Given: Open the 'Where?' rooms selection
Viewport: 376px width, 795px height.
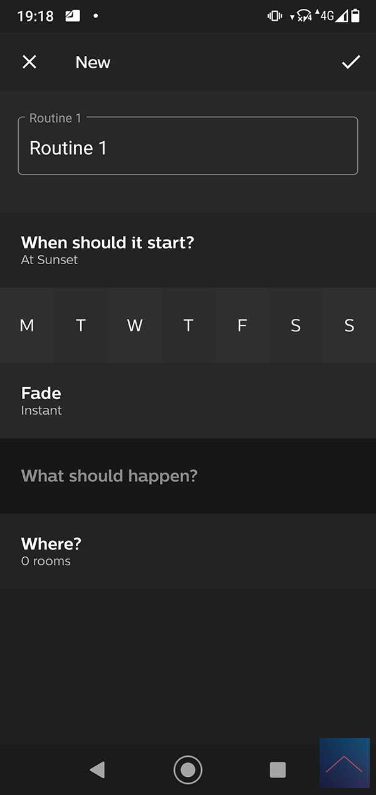Looking at the screenshot, I should tap(188, 551).
